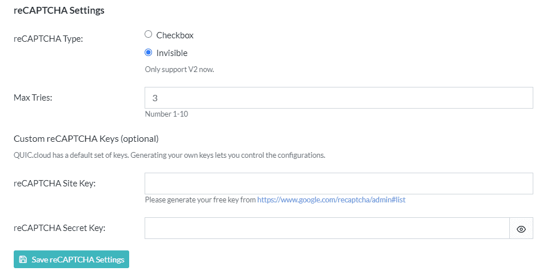
Task: Focus the Max Tries number field
Action: (338, 98)
